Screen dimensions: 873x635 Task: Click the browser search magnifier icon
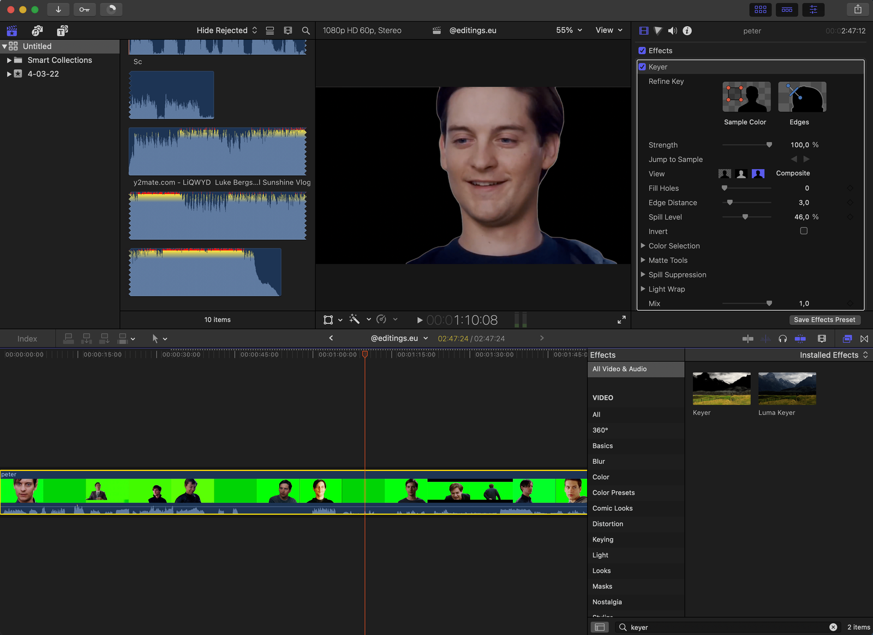coord(306,31)
